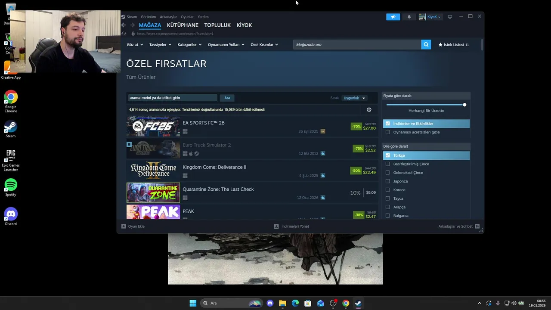Open the EA SPORTS FC 26 result
Viewport: 551px width, 310px height.
[x=252, y=127]
